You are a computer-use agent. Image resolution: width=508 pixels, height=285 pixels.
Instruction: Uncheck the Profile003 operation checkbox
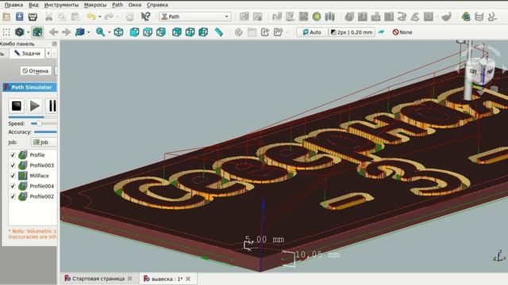pyautogui.click(x=13, y=165)
